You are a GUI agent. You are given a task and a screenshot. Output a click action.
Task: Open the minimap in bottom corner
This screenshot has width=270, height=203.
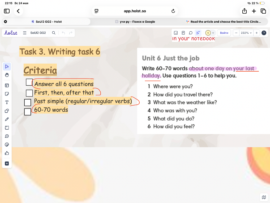264,197
